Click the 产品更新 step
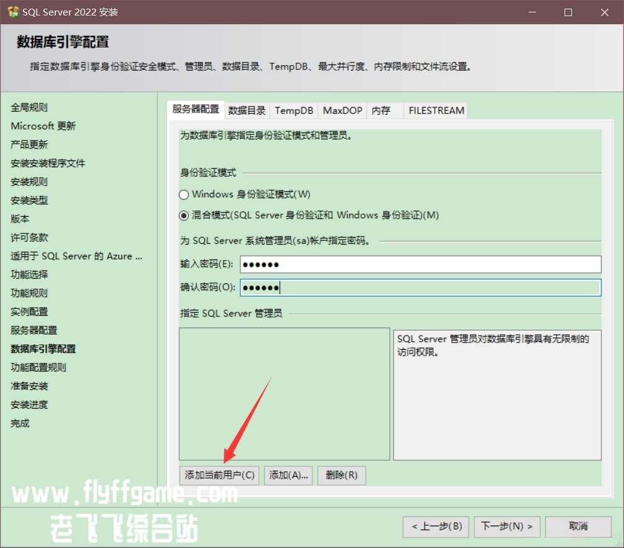Screen dimensions: 624x548 tap(29, 145)
